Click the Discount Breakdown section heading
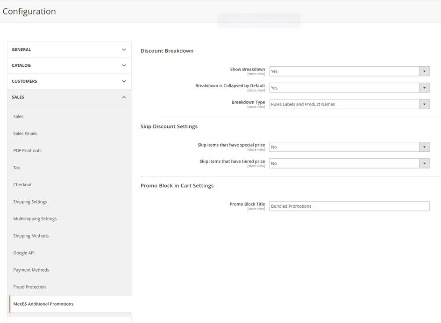 (167, 51)
